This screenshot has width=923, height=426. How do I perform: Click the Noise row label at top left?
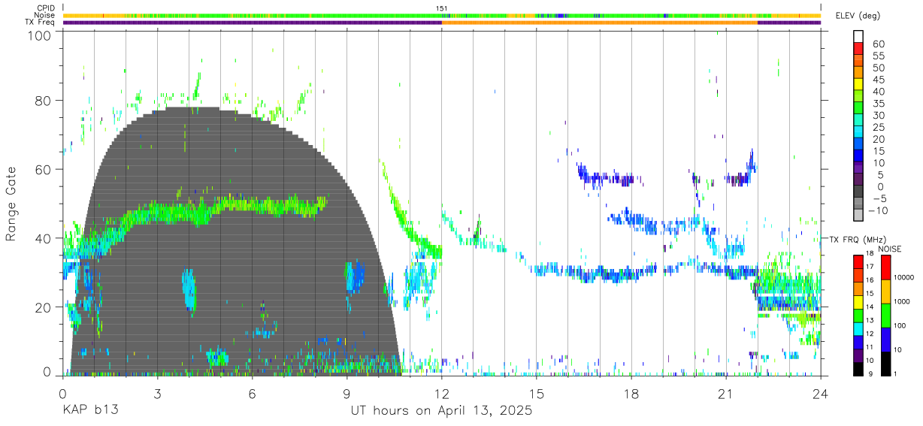tap(44, 15)
